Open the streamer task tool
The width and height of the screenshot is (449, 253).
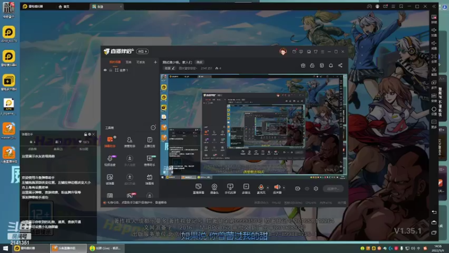click(x=149, y=142)
